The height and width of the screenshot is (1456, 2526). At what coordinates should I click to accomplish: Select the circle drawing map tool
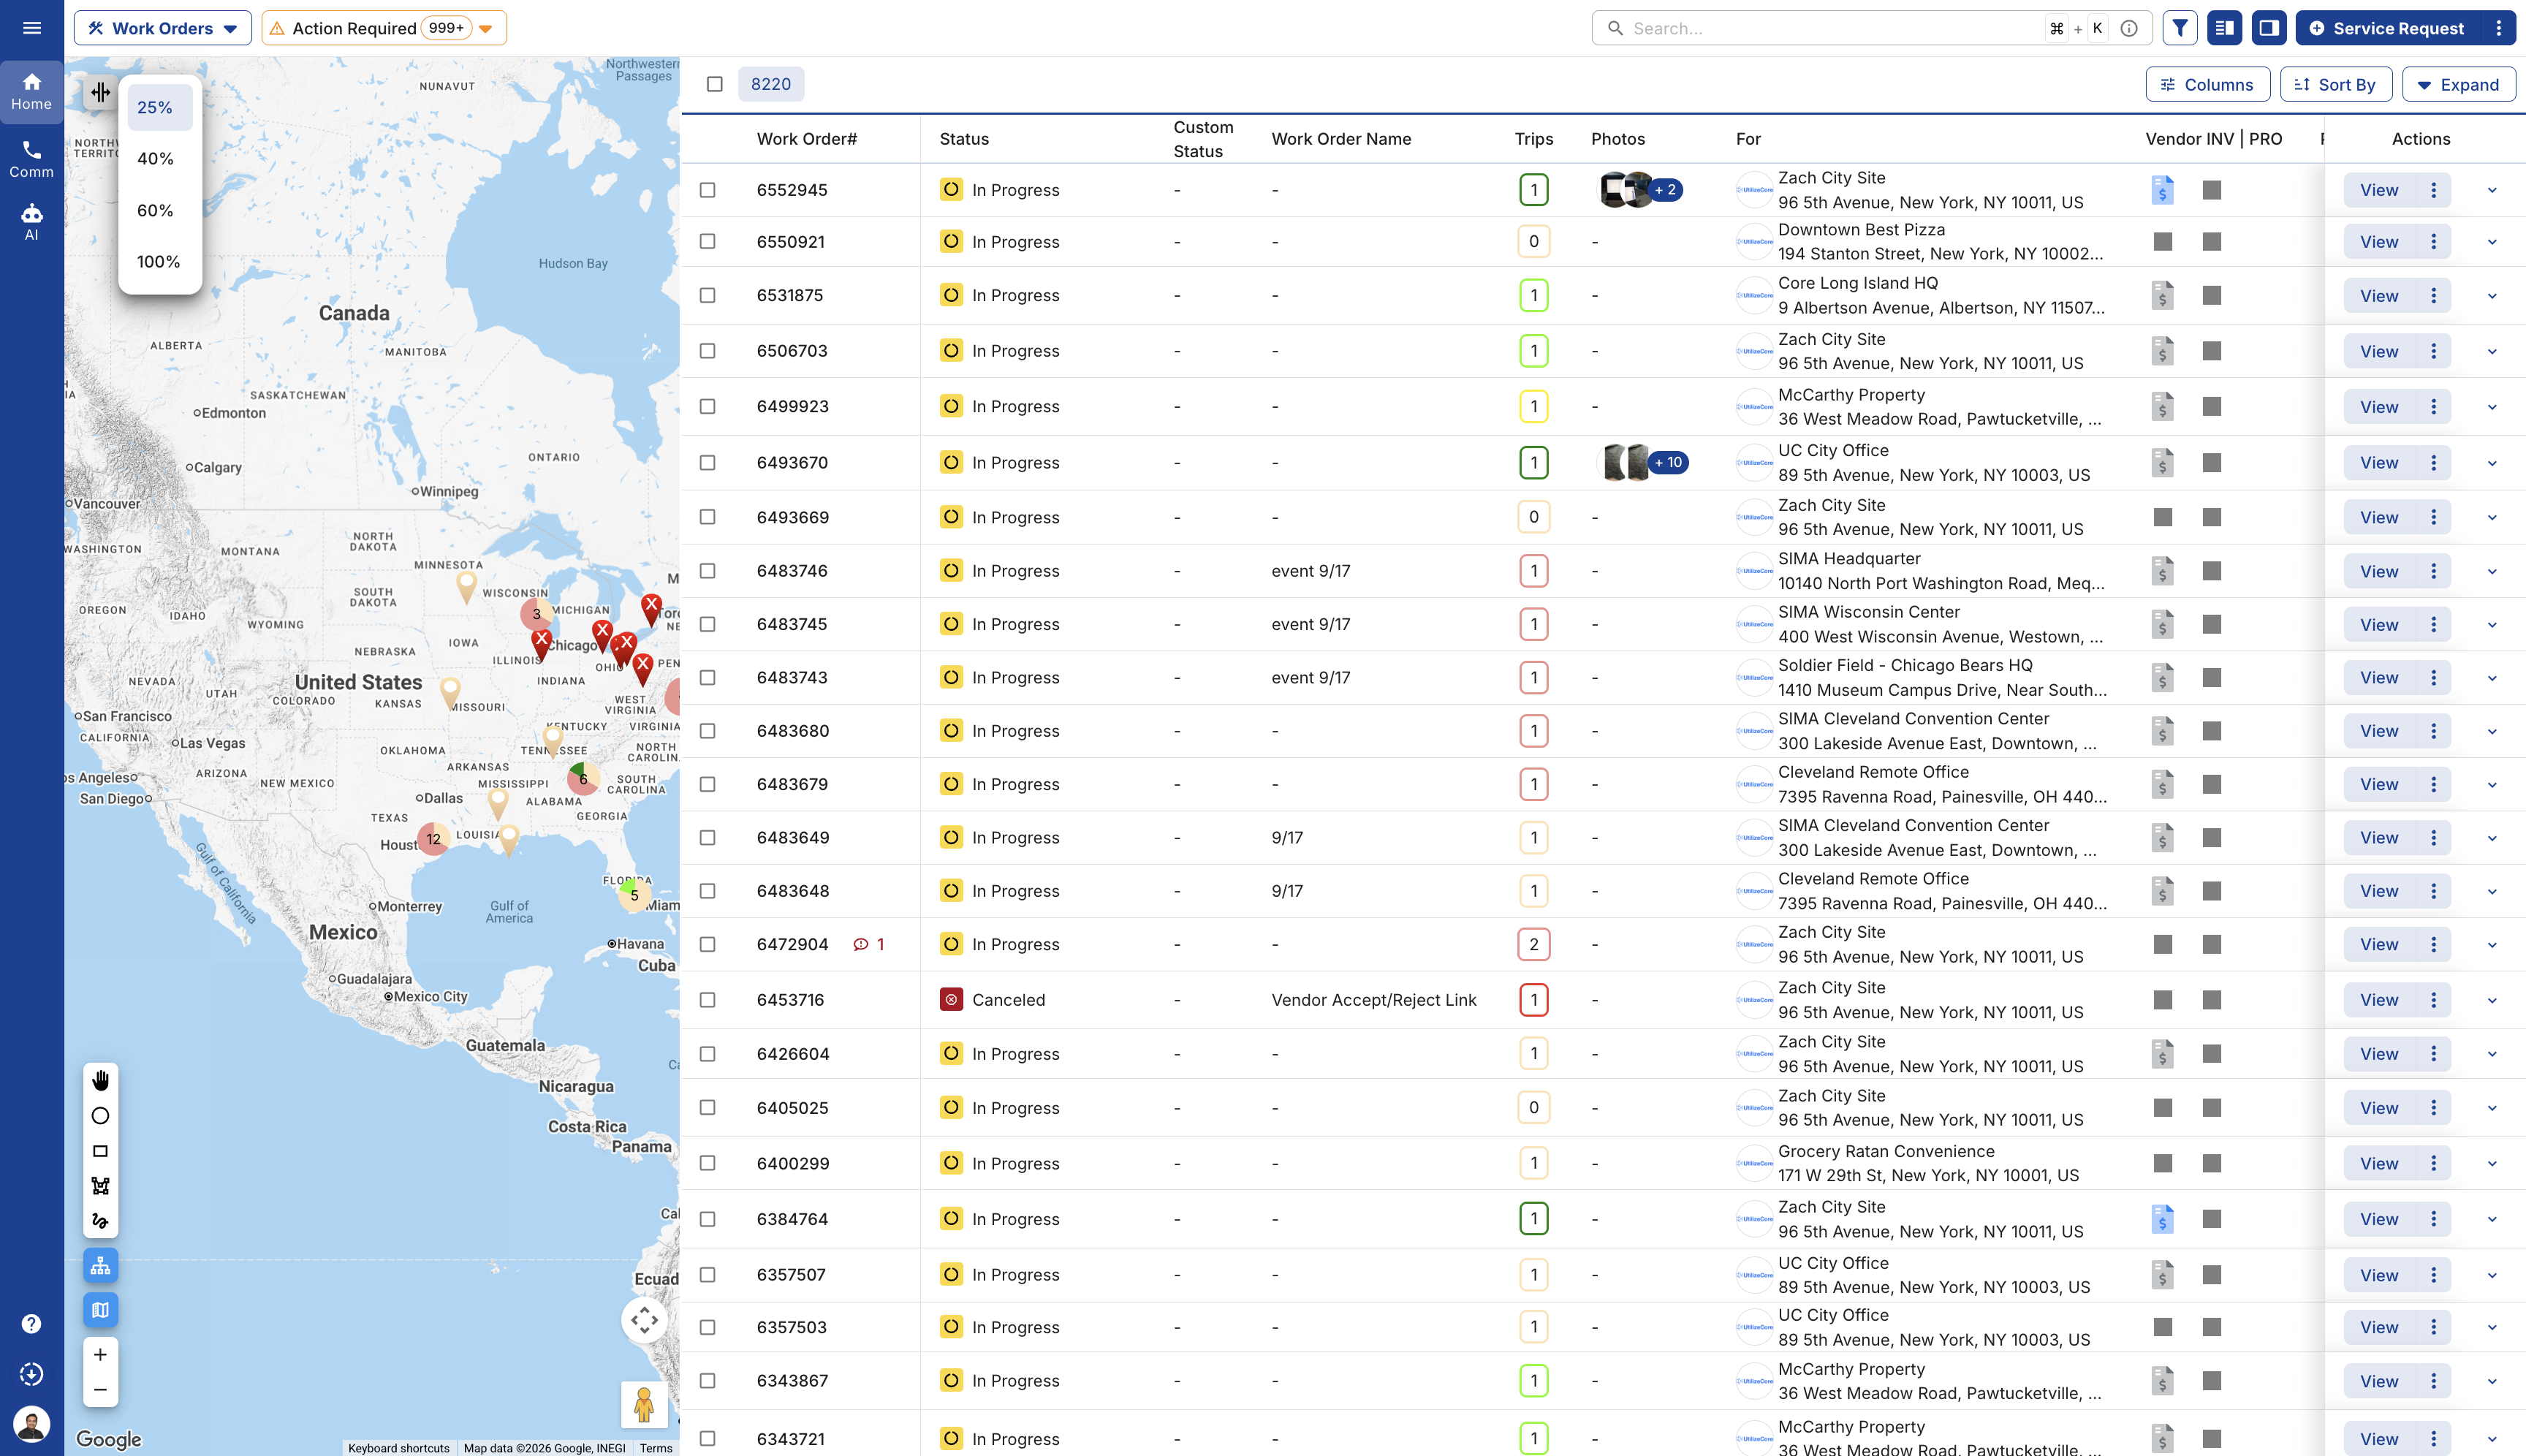[100, 1116]
